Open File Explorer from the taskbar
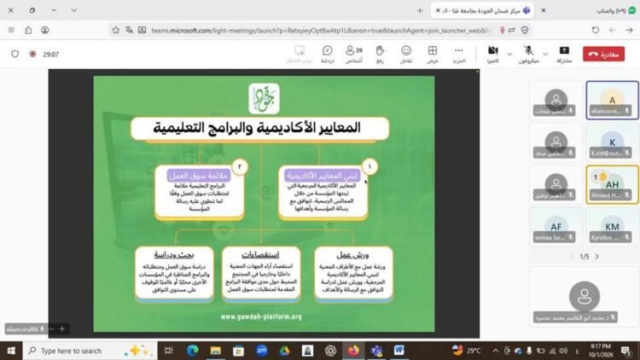Screen dimensions: 640x360 coord(215,351)
